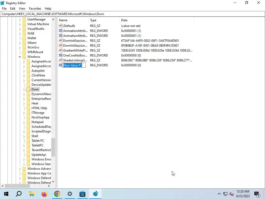Click the string icon of ShaderLinkingG... value
This screenshot has width=265, height=199.
tap(61, 60)
